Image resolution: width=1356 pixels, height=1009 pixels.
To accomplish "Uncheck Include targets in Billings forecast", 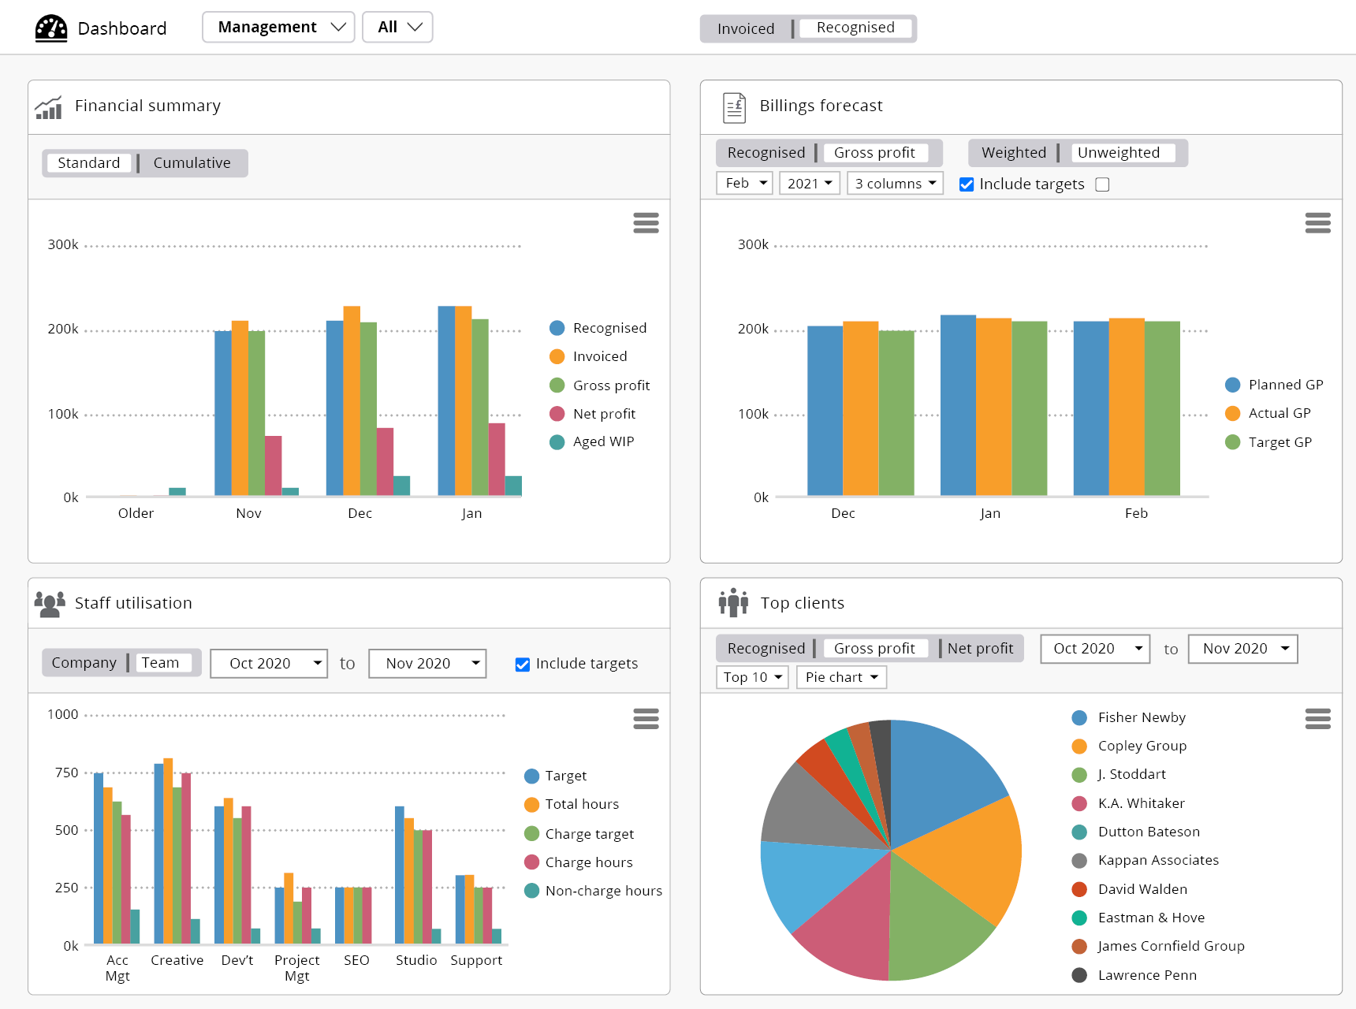I will 967,184.
